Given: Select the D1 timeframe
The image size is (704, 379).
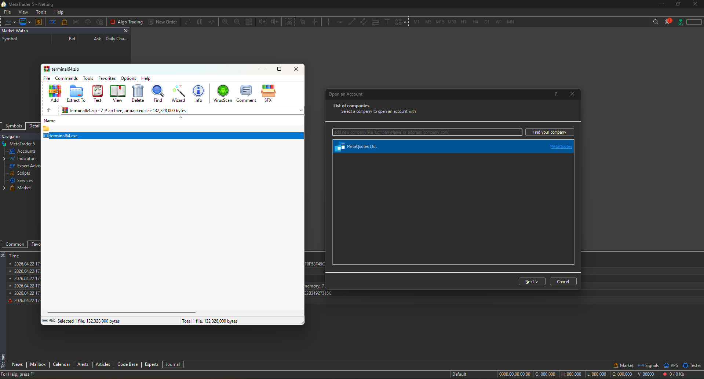Looking at the screenshot, I should 487,22.
